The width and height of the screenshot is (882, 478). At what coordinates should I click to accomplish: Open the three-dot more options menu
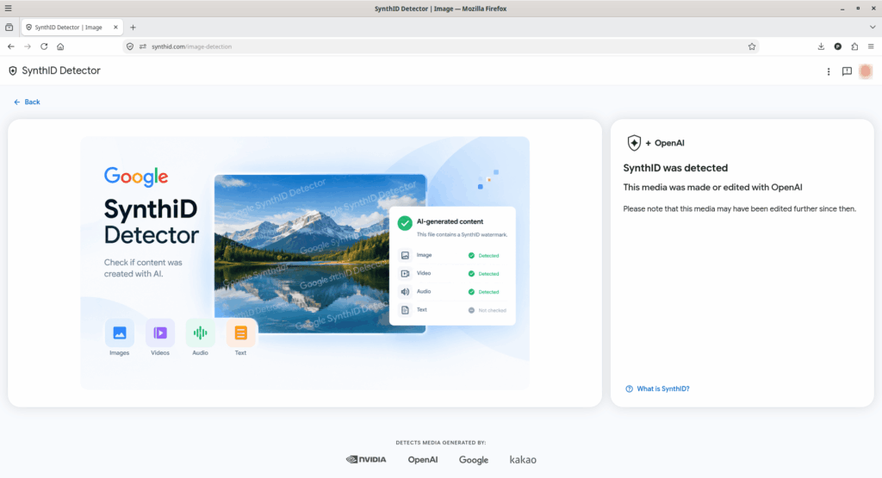tap(829, 71)
